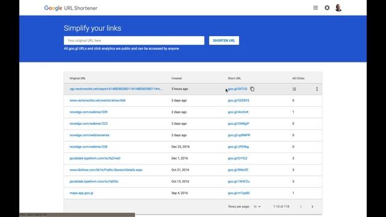
Task: Click the '1-10 of 118' pagination text
Action: [x=281, y=207]
